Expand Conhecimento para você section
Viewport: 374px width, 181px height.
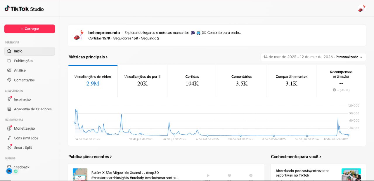coord(296,157)
